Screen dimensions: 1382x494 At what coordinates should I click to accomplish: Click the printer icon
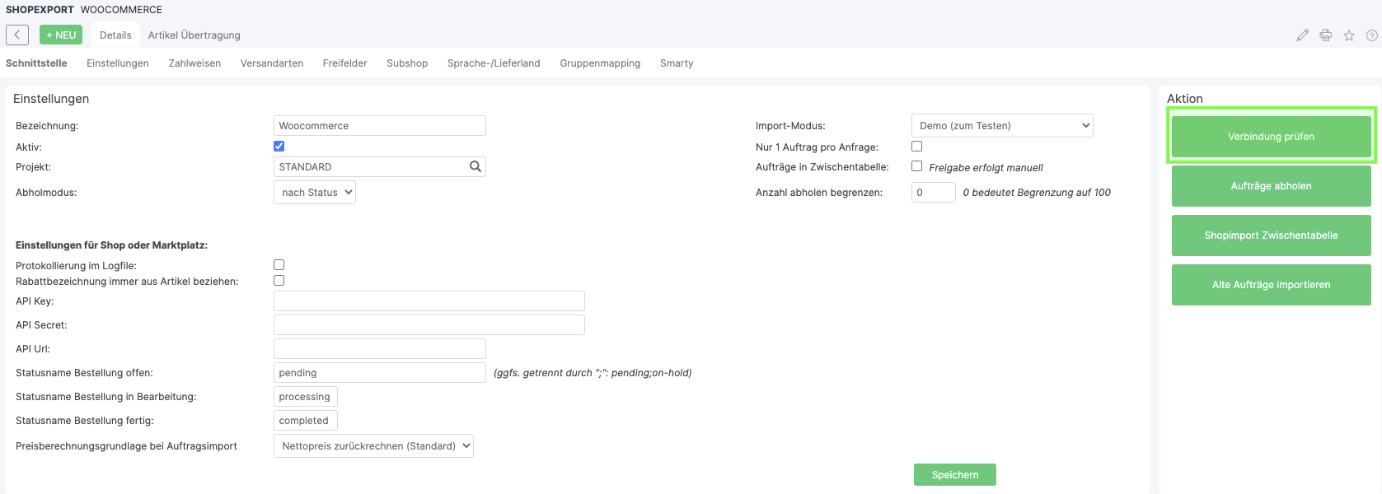click(1325, 35)
